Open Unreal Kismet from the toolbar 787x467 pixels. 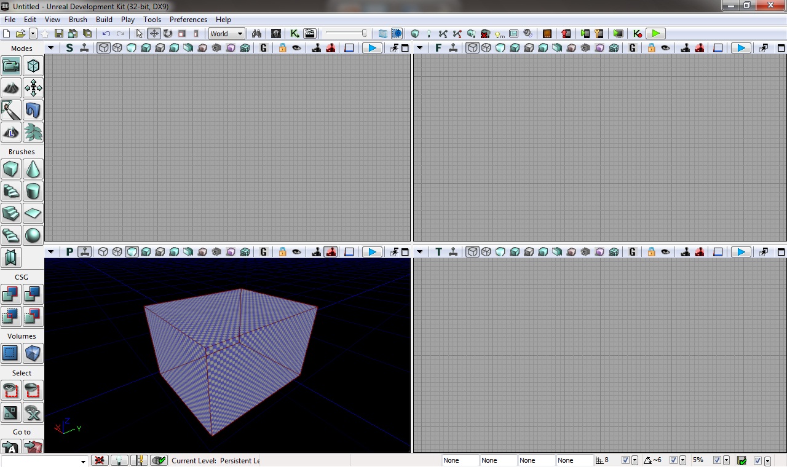coord(295,34)
